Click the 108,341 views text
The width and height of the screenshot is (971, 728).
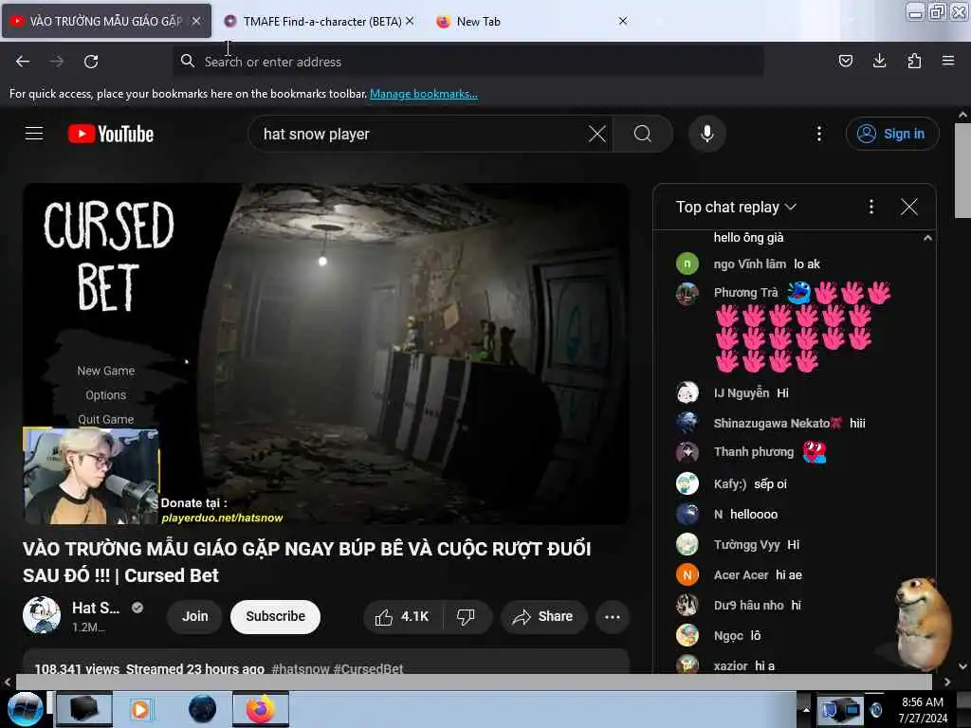tap(77, 668)
